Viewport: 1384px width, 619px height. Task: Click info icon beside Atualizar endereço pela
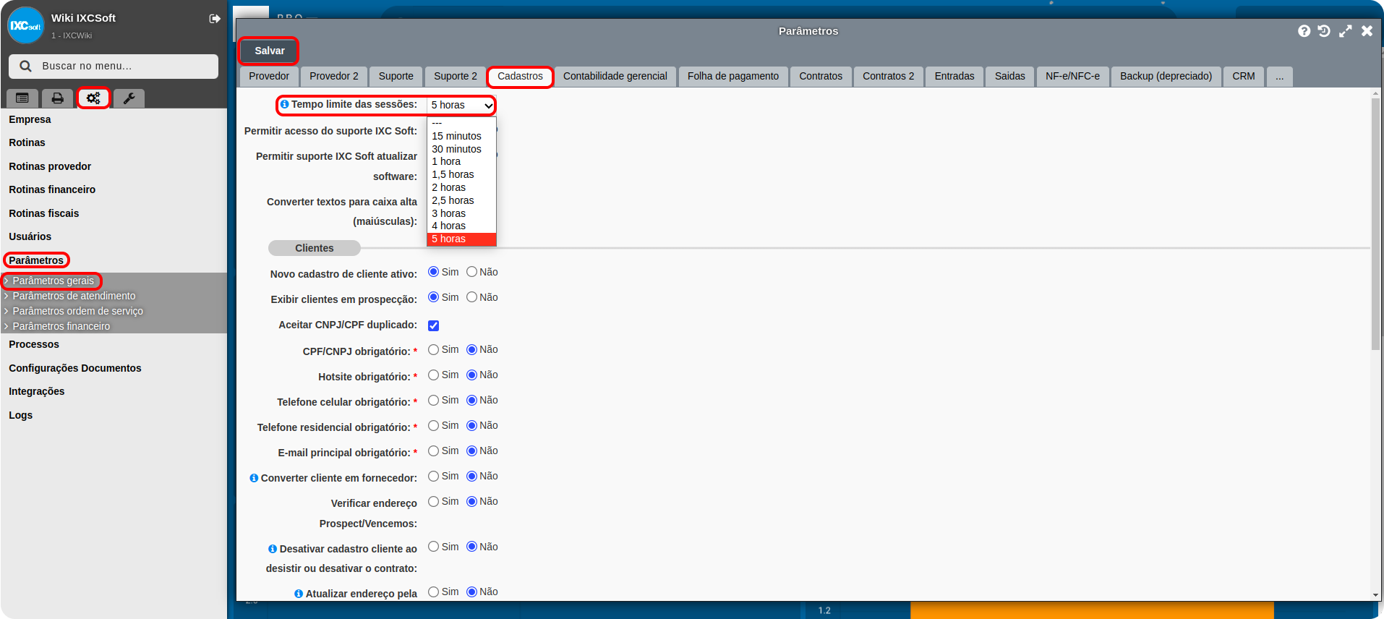click(299, 594)
